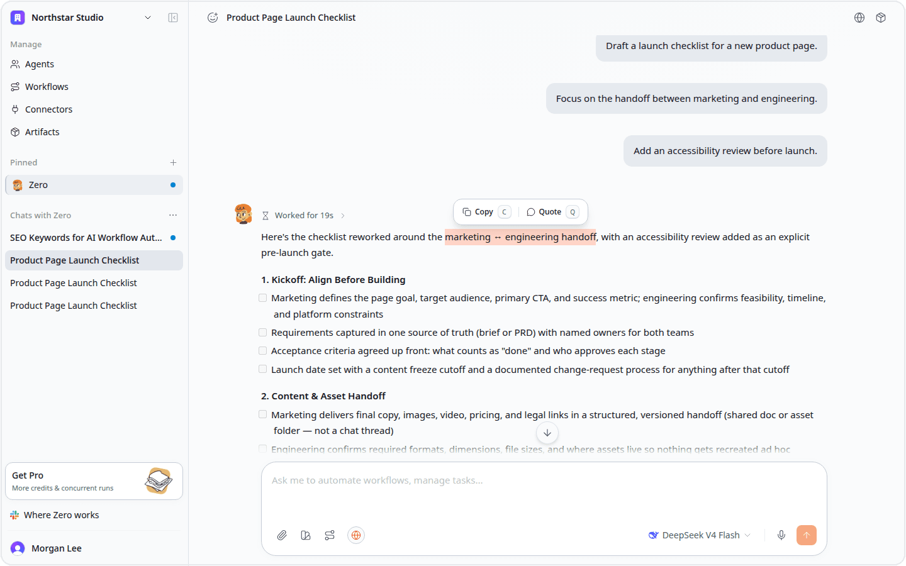906x566 pixels.
Task: Open the Morgan Lee account menu
Action: tap(94, 548)
